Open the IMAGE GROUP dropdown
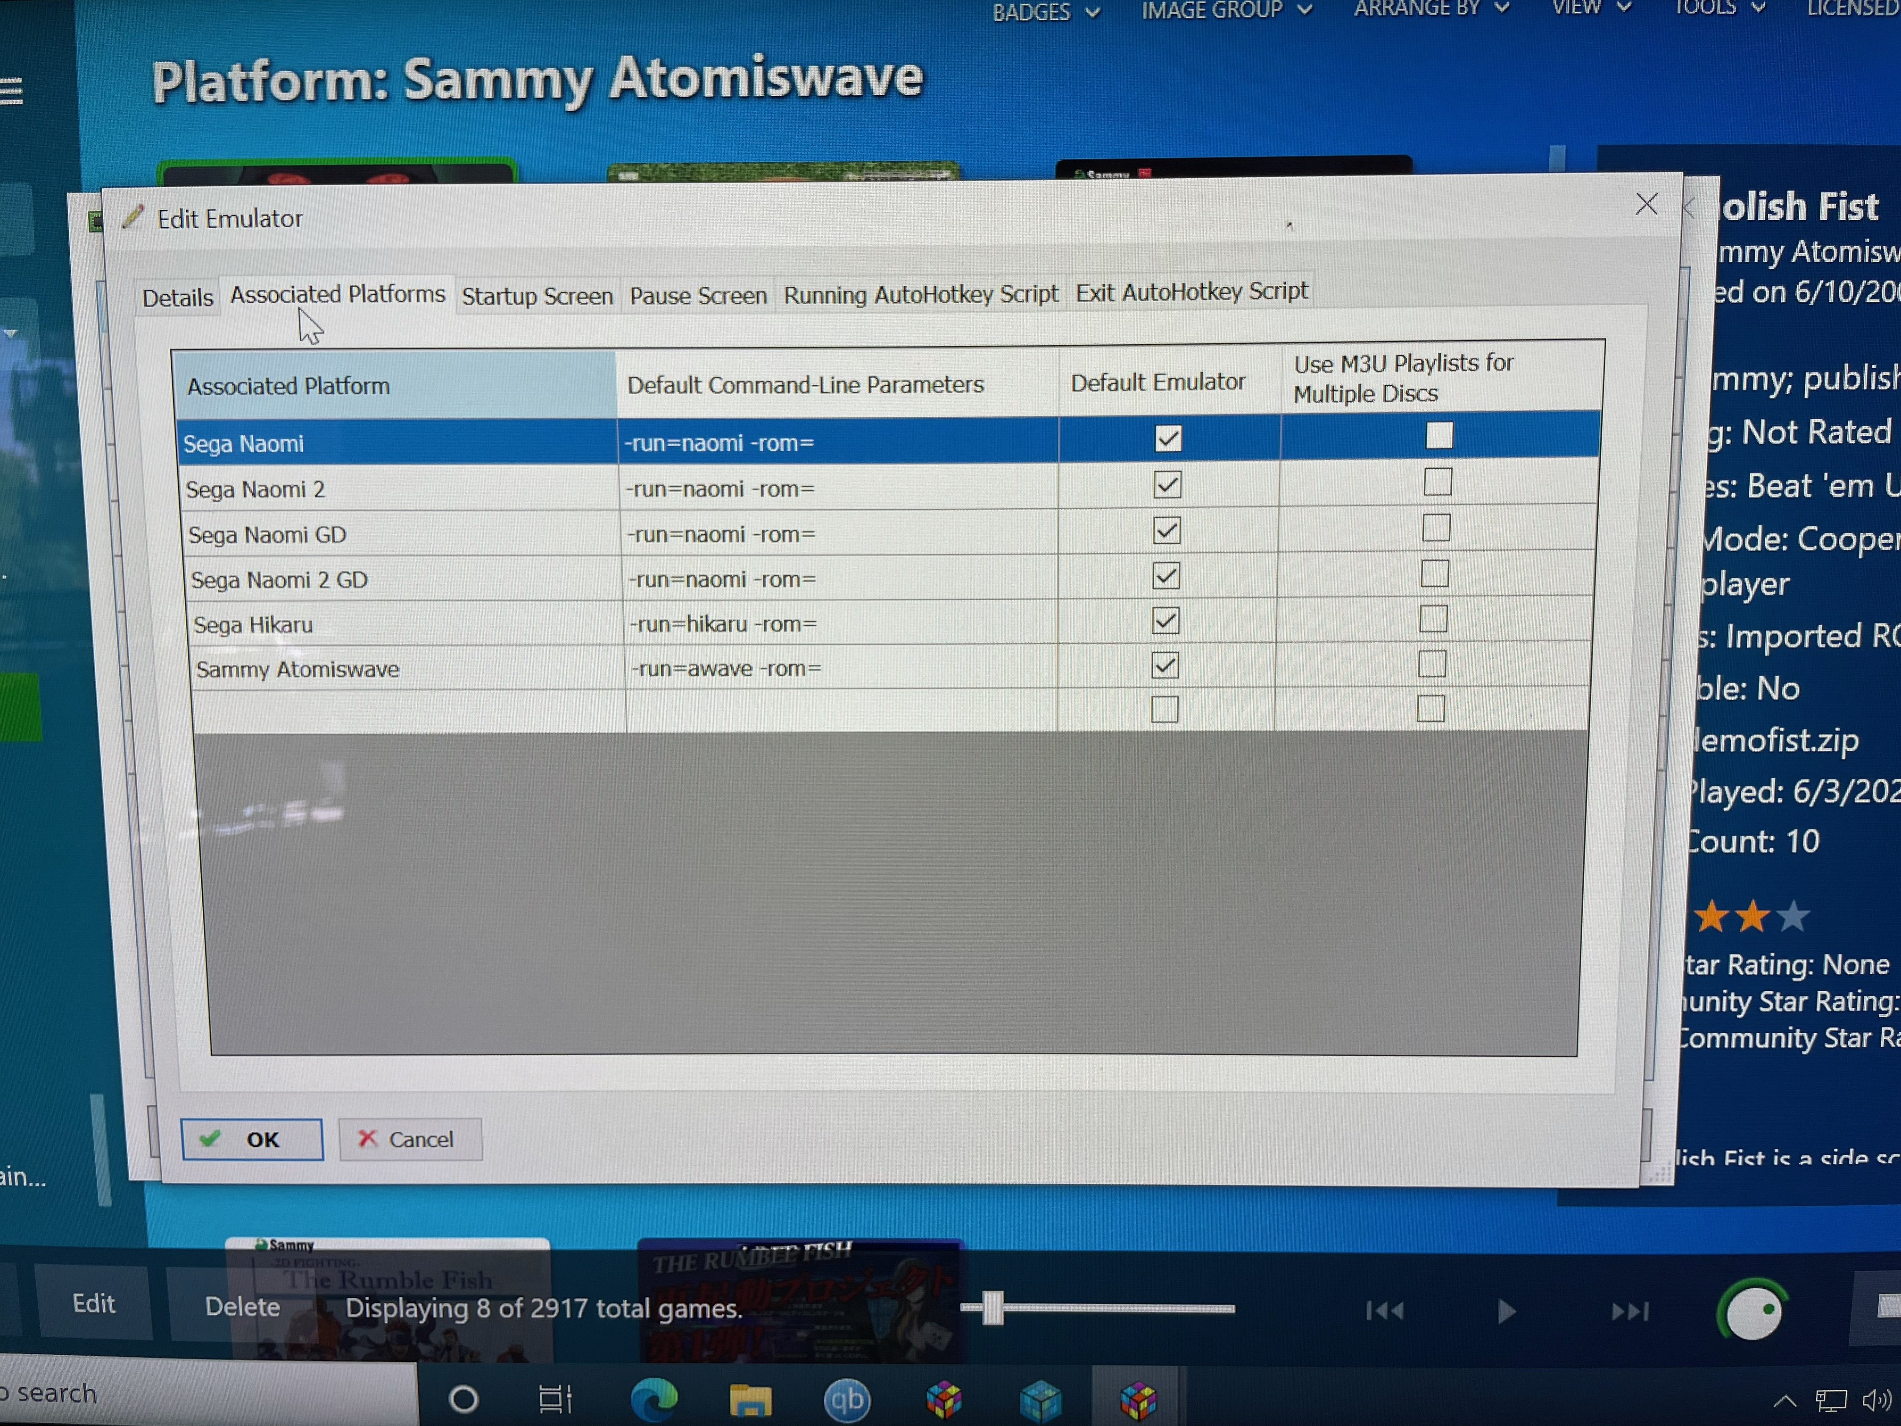 point(1226,10)
